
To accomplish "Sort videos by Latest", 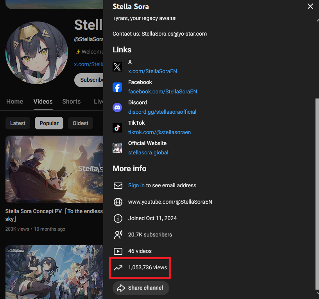I will [x=18, y=123].
